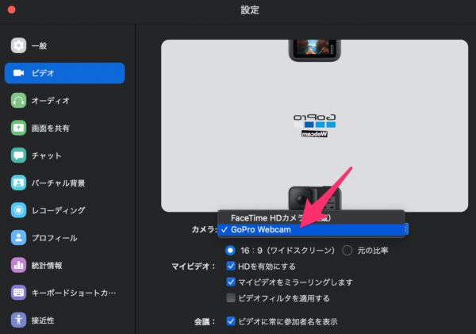Screen dimensions: 476x334
Task: Open 統計情報 settings
Action: coord(64,265)
